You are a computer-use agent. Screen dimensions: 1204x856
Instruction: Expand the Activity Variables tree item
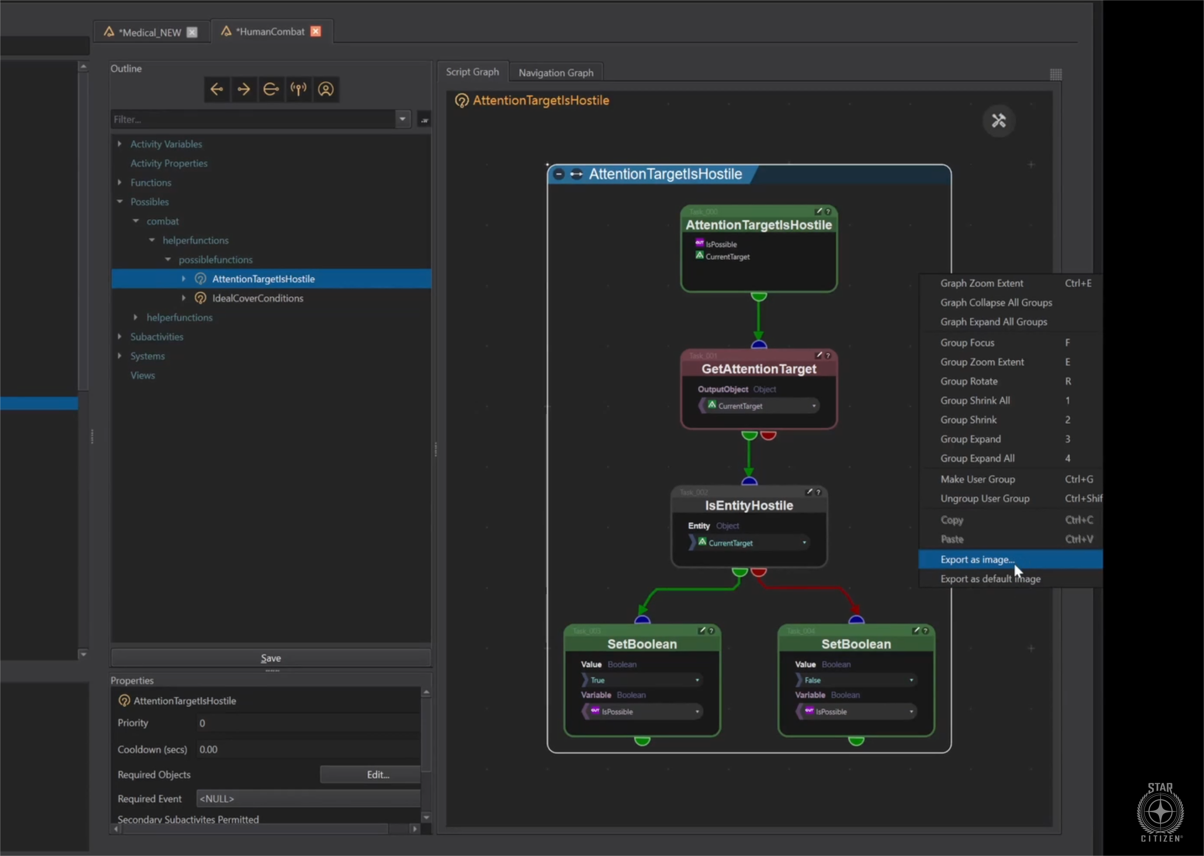point(120,144)
